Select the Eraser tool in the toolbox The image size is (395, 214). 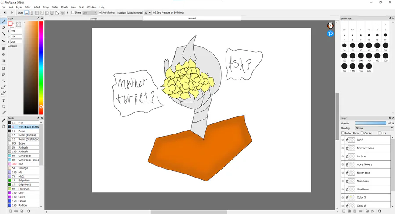[x=4, y=28]
